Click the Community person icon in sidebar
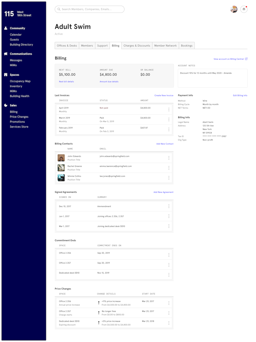Screen dimensions: 256x342 (6, 28)
